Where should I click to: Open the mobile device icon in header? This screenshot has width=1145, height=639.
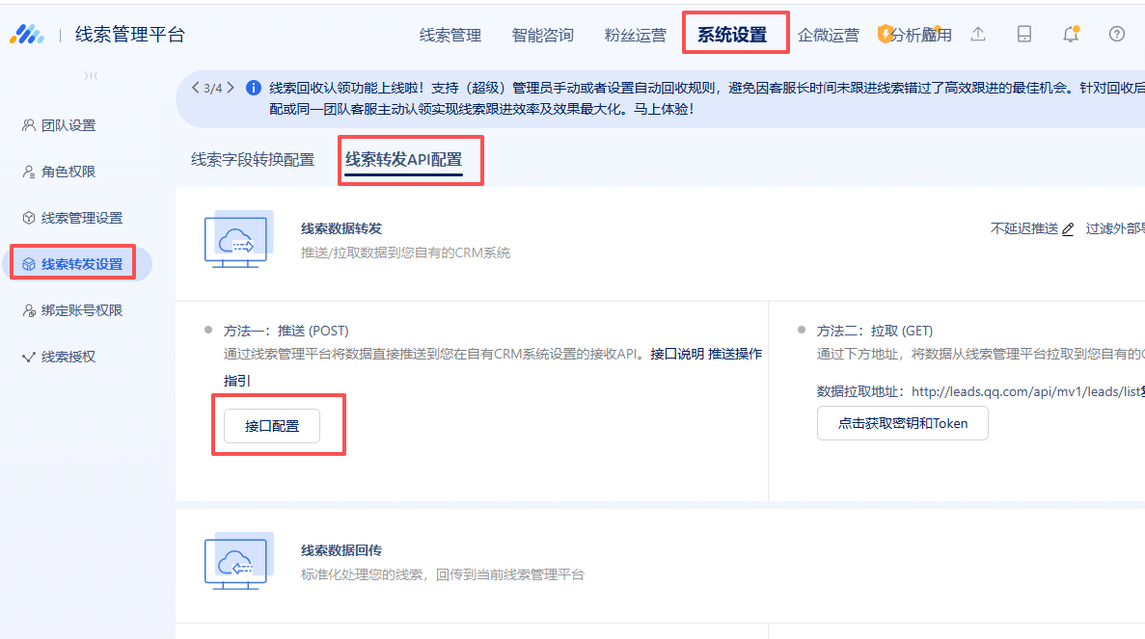[x=1024, y=35]
